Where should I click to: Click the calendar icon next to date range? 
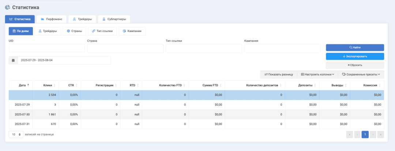[13, 60]
